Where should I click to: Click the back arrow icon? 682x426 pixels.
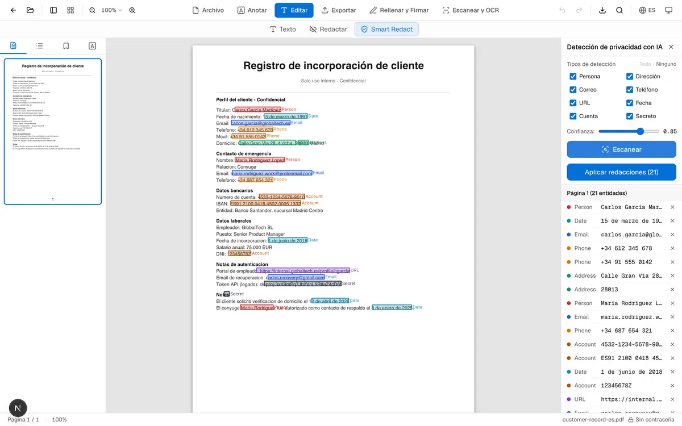click(14, 10)
